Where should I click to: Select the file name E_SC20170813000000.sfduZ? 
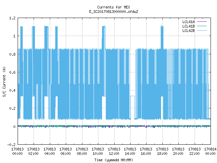coord(114,12)
